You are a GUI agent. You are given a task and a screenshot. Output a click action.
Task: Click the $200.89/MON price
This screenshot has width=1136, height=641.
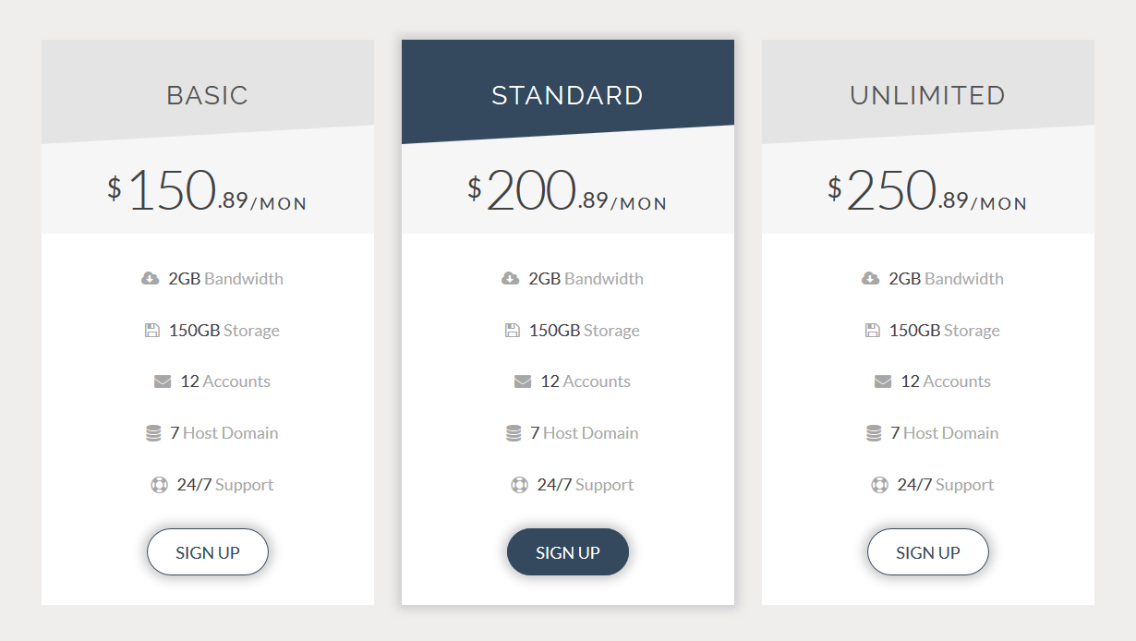click(x=567, y=191)
